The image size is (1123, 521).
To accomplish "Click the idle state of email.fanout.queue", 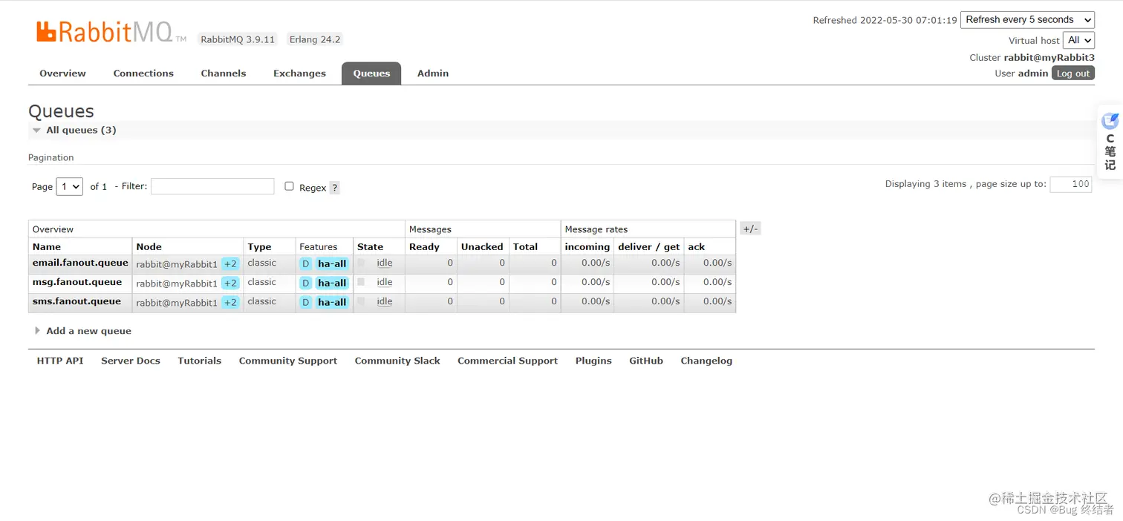I will point(384,263).
